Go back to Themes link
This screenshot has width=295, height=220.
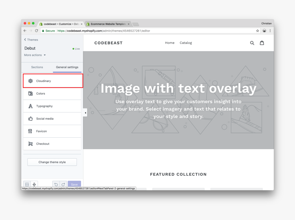[31, 40]
